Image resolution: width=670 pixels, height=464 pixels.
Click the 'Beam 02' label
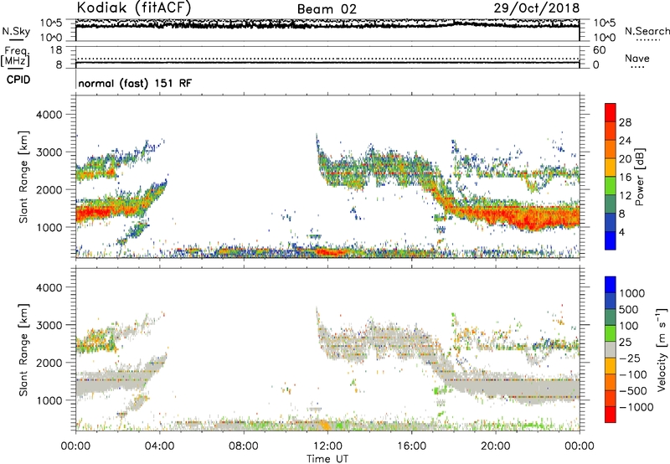coord(327,9)
